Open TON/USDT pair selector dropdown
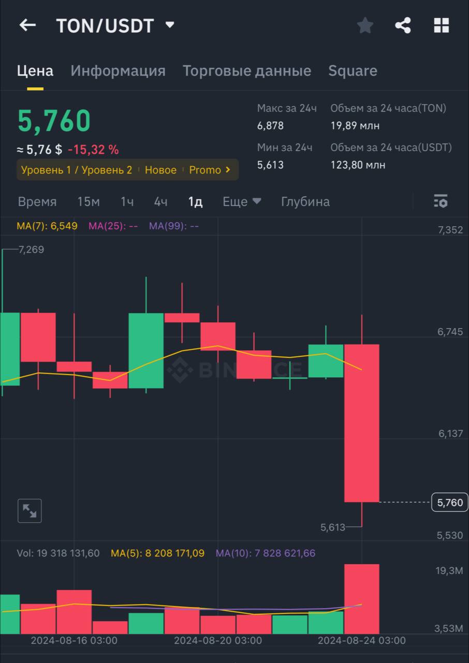The width and height of the screenshot is (469, 663). coord(169,25)
